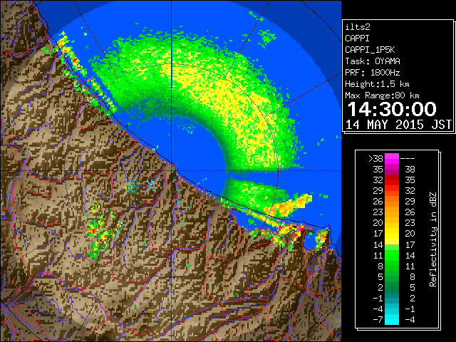Select the 'CAPPI_1P5K' product text

tap(370, 50)
